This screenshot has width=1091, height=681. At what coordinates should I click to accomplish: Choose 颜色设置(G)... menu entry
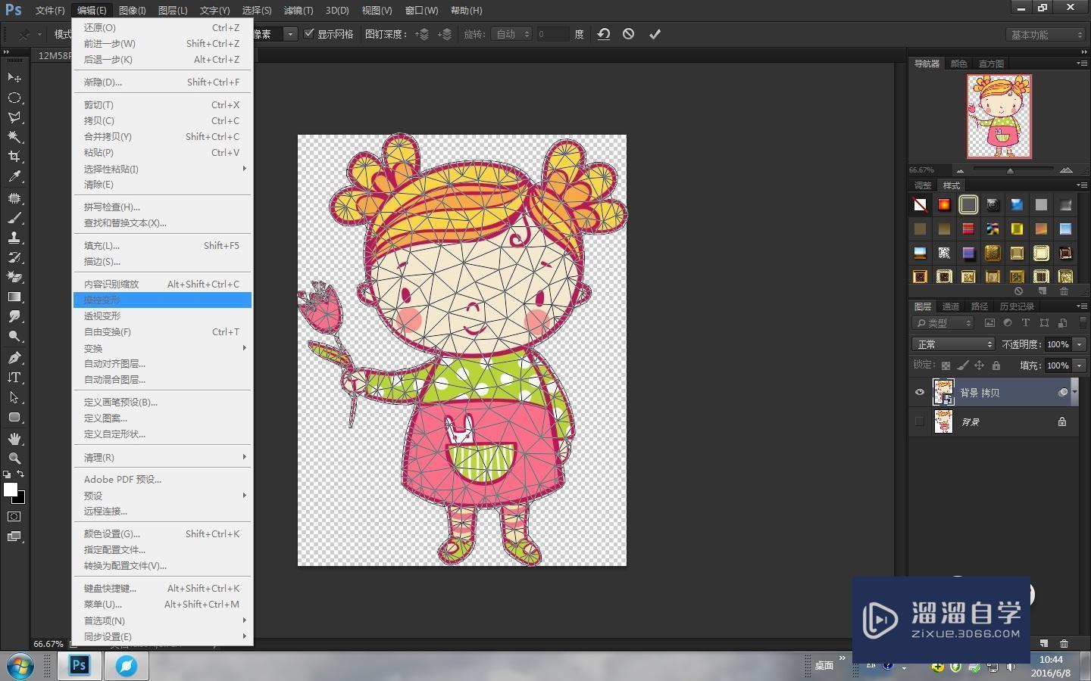[x=162, y=534]
